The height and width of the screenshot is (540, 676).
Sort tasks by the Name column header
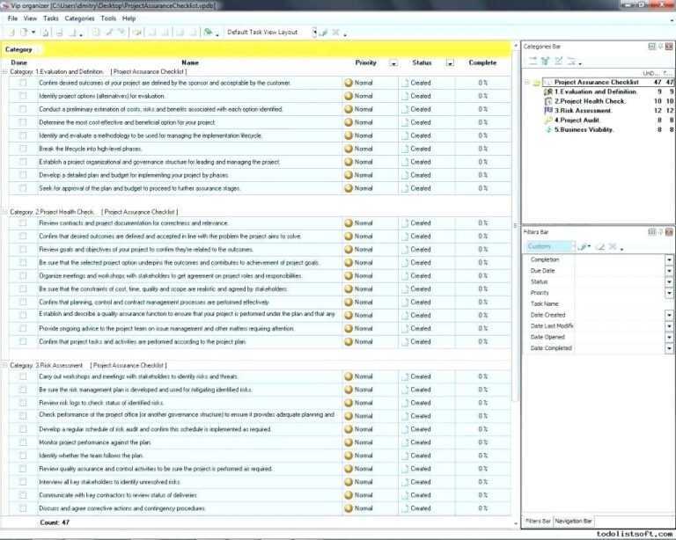[x=190, y=63]
